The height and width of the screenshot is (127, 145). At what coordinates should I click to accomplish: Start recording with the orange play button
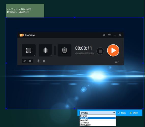[x=113, y=51]
